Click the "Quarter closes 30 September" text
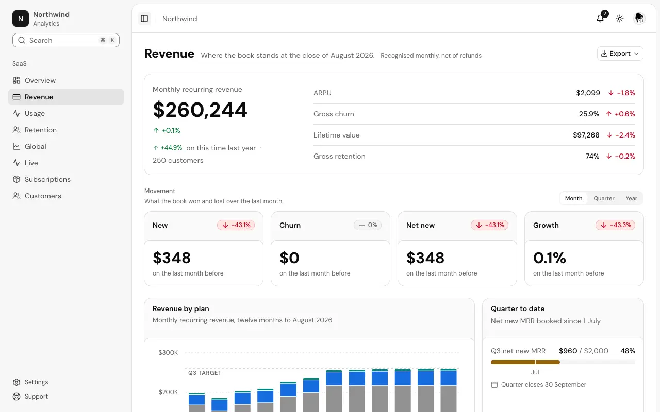This screenshot has height=412, width=660. click(543, 385)
